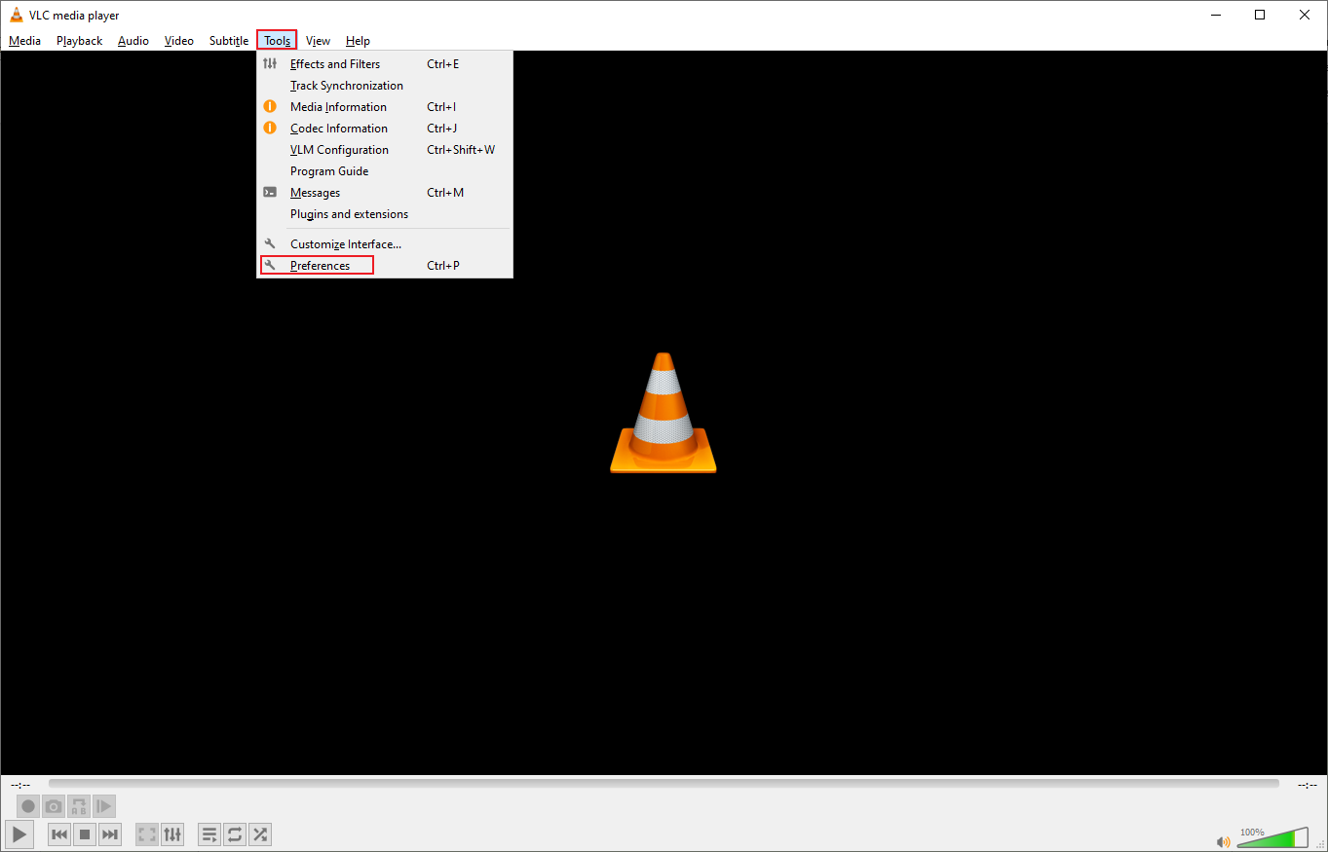Open the snapshot tool

[x=53, y=806]
